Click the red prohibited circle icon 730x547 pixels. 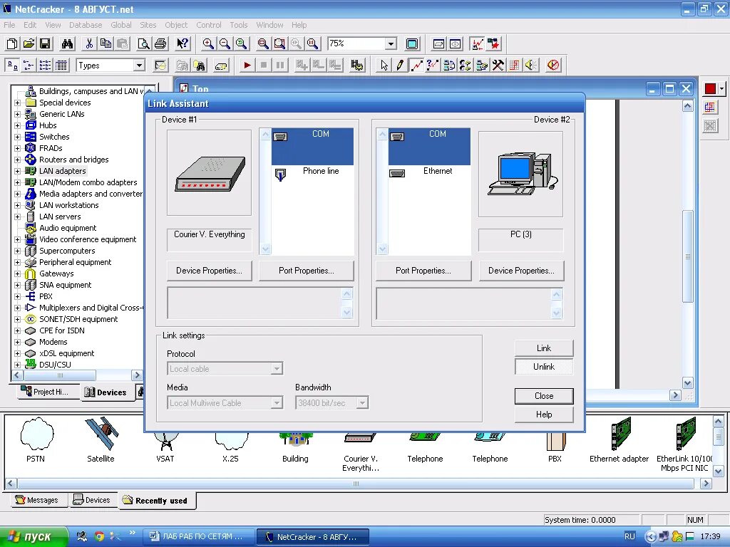pos(553,65)
